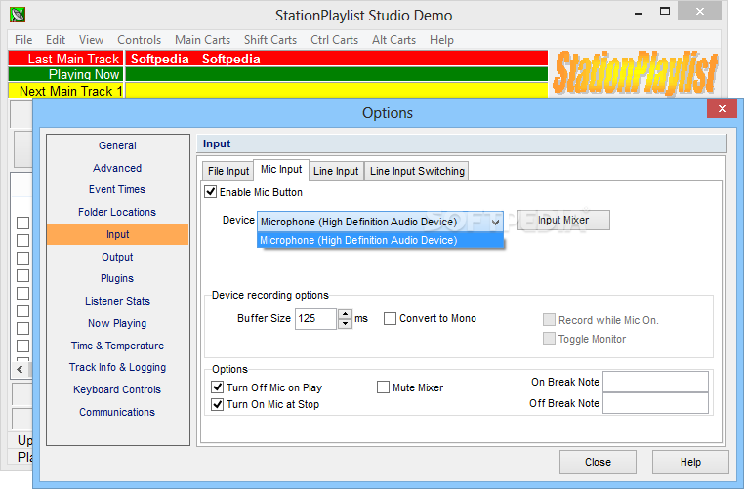The height and width of the screenshot is (489, 744).
Task: Close the Options dialog via Close button
Action: [x=598, y=462]
